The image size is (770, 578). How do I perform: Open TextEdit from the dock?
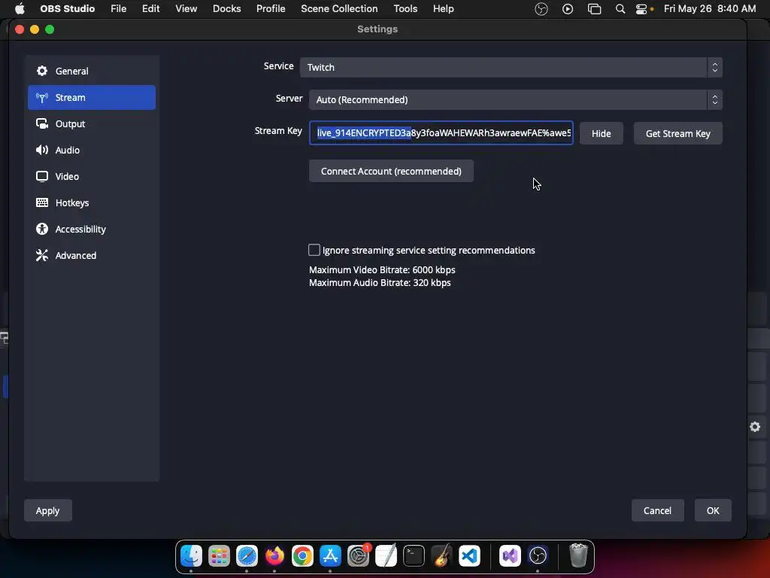pyautogui.click(x=386, y=556)
